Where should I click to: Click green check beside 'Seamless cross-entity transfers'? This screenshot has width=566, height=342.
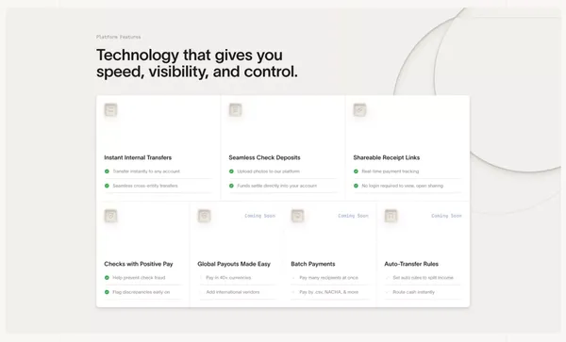coord(107,186)
